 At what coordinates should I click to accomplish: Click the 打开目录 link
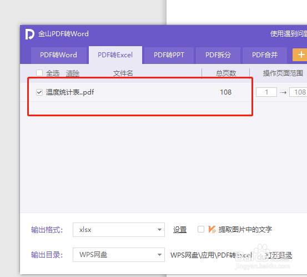(279, 255)
